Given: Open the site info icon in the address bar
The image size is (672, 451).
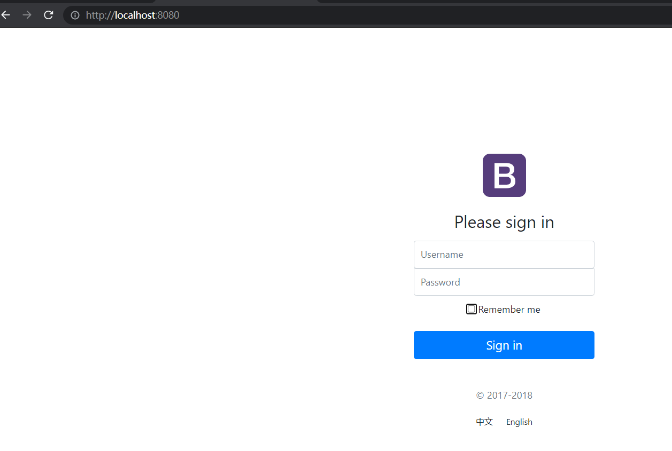Looking at the screenshot, I should tap(75, 15).
